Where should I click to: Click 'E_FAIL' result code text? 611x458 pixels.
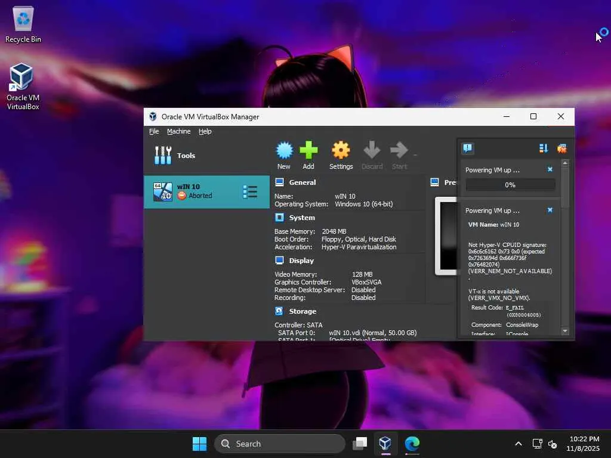(515, 308)
